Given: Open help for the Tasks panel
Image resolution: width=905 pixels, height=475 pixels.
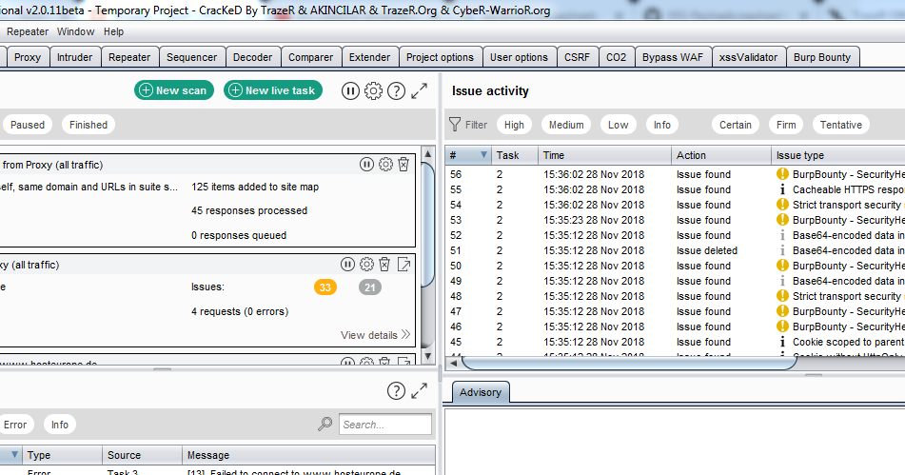Looking at the screenshot, I should pos(396,90).
